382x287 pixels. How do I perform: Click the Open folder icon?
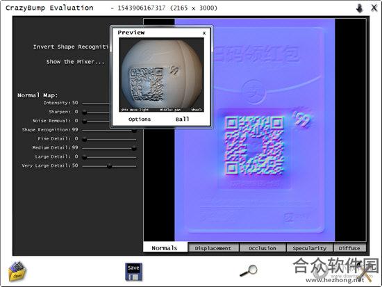17,271
